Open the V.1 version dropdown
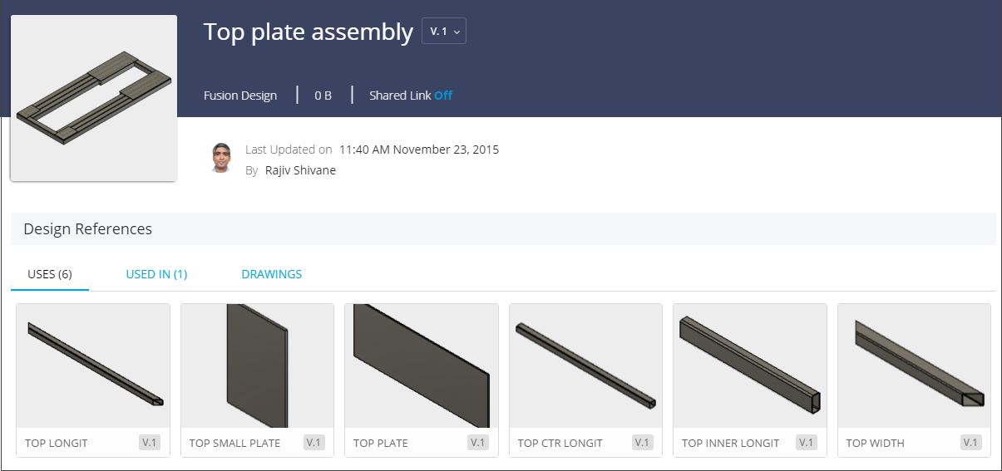The width and height of the screenshot is (1002, 471). click(x=444, y=32)
